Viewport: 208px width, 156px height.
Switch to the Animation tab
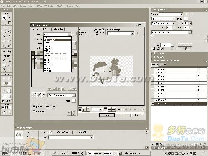58,29
